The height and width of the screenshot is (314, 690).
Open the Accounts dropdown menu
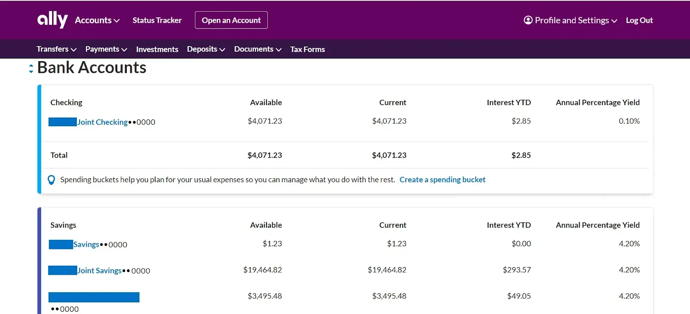pyautogui.click(x=97, y=20)
